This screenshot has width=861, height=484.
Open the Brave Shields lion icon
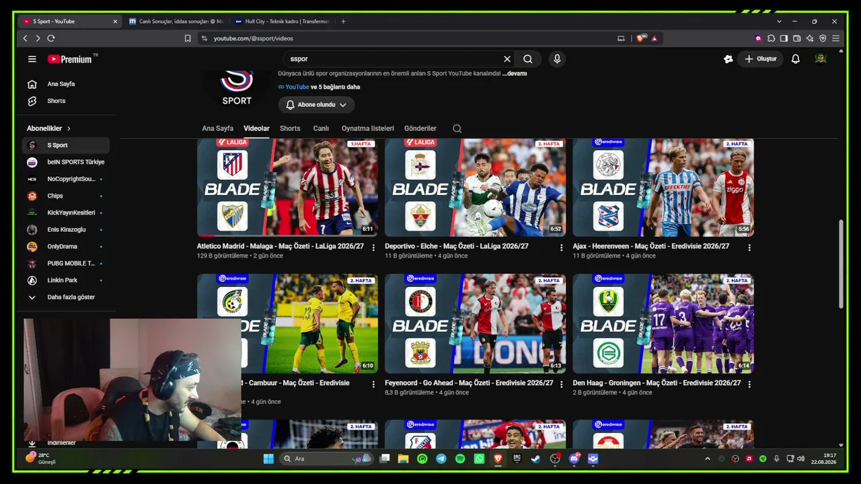(640, 38)
